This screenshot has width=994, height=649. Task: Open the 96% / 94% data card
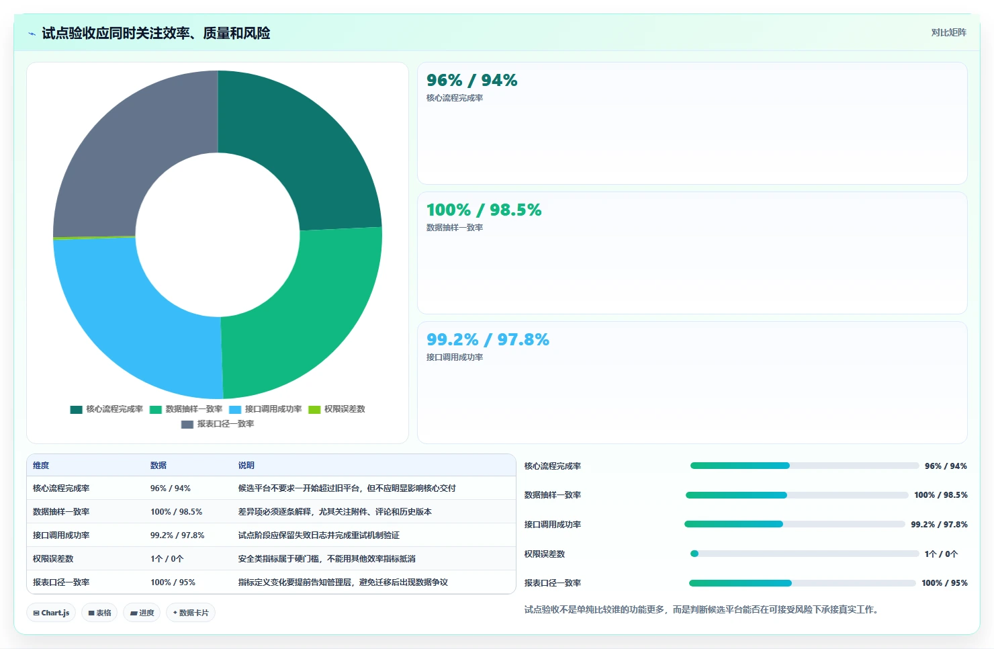click(x=692, y=124)
